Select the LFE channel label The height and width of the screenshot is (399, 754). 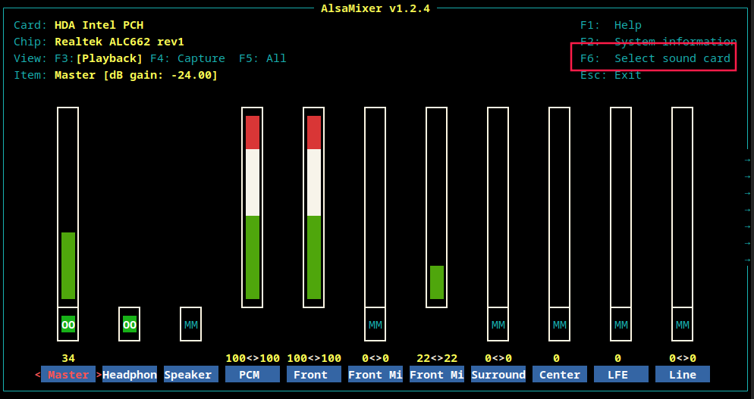[621, 375]
